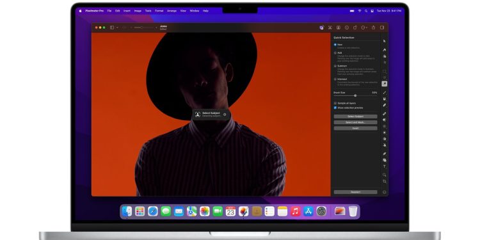Click the colorful ML Enhance icon in the toolbar
This screenshot has height=240, width=480.
point(321,28)
